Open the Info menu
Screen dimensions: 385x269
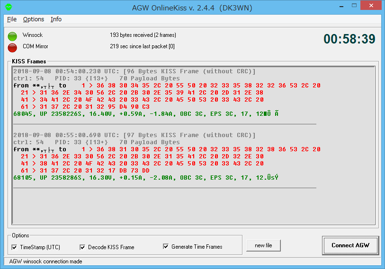[x=56, y=19]
